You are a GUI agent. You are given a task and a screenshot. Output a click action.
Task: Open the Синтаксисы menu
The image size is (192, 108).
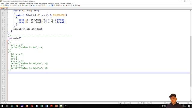point(29,3)
